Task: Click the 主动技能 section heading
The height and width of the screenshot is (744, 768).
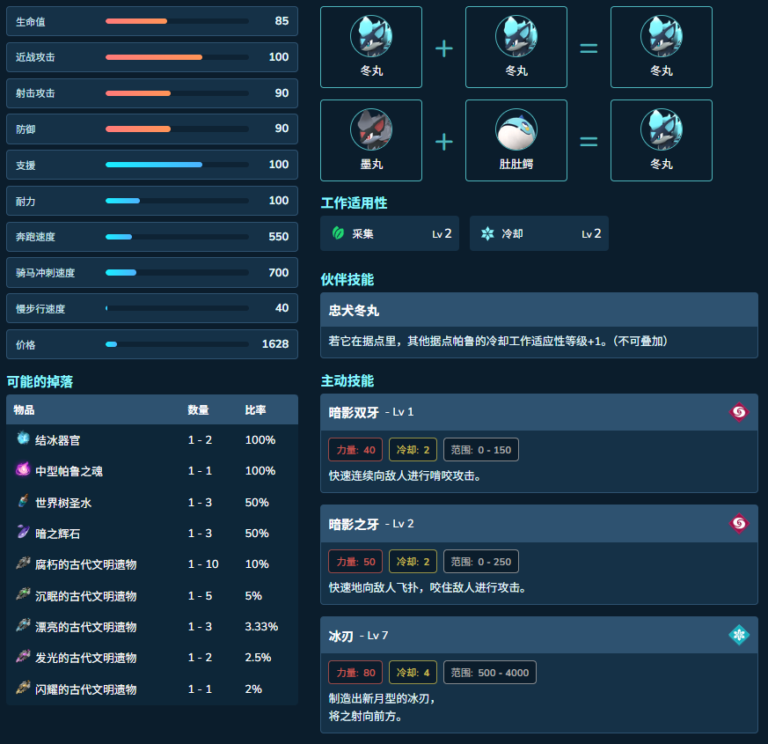Action: pos(347,380)
